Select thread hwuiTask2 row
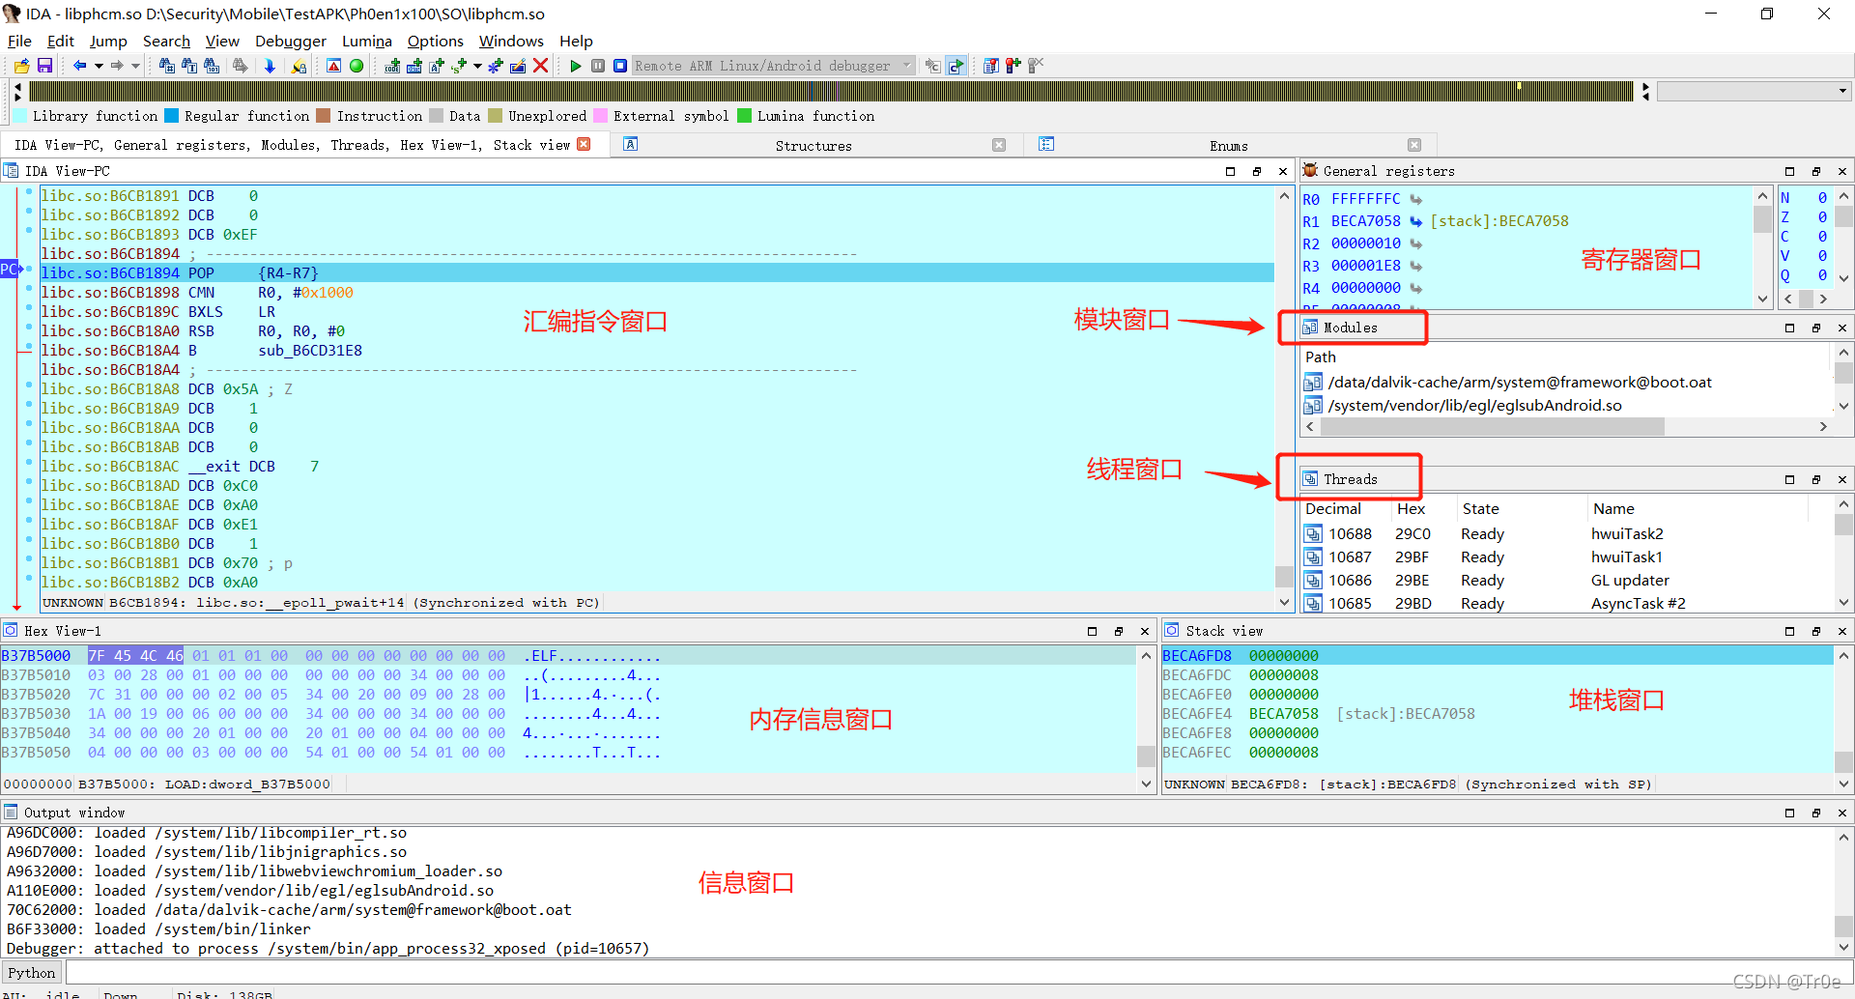 coord(1565,533)
